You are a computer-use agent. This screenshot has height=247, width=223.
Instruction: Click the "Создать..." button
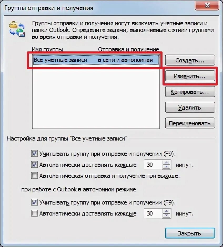click(190, 60)
